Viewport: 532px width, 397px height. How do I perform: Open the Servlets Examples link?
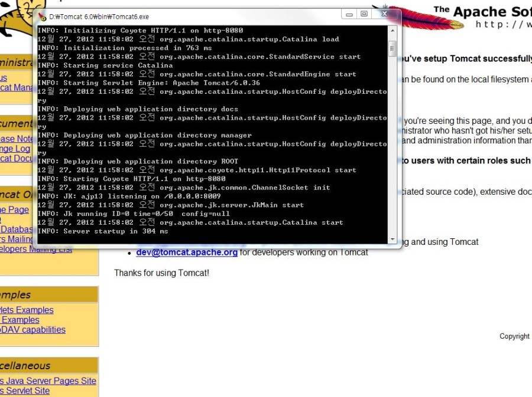click(27, 310)
